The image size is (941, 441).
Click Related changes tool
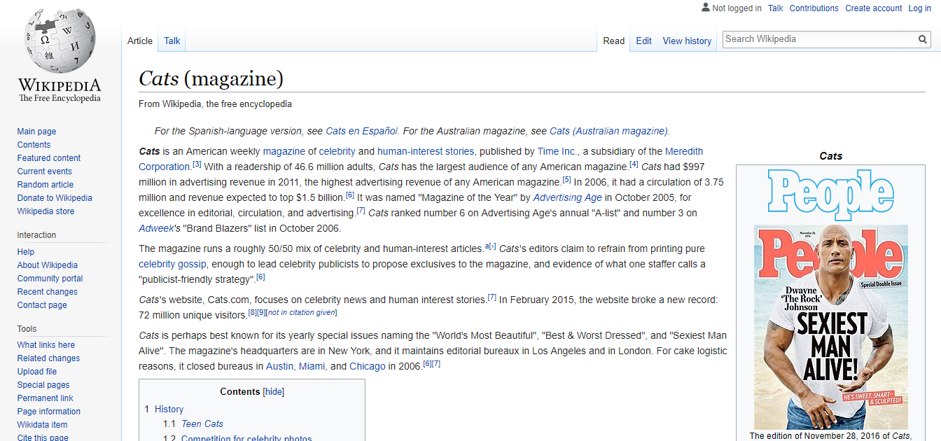tap(48, 358)
